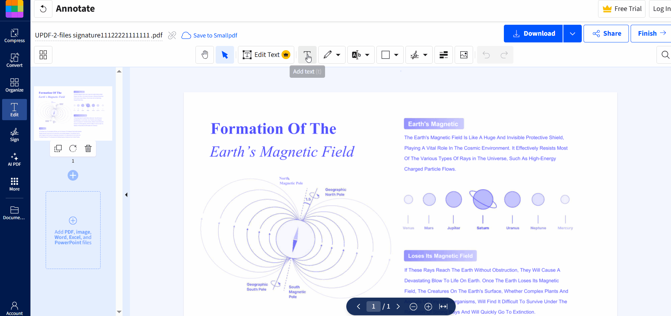Insert an image with the Image tool
671x316 pixels.
tap(464, 55)
